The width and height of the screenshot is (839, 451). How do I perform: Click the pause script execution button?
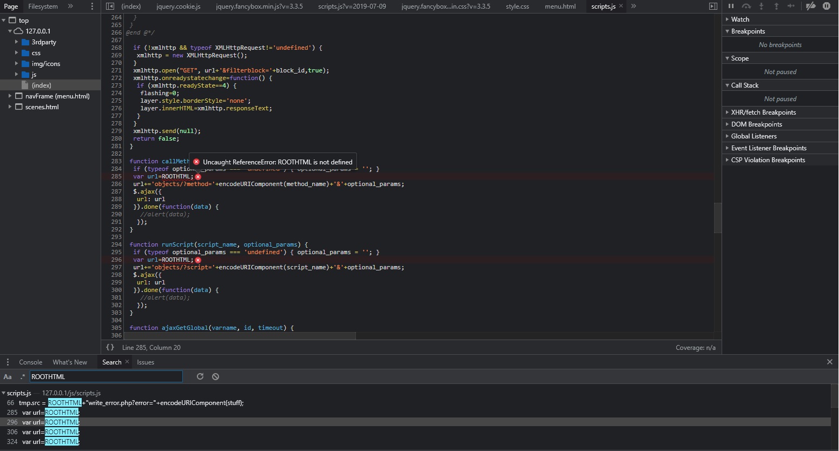[731, 6]
